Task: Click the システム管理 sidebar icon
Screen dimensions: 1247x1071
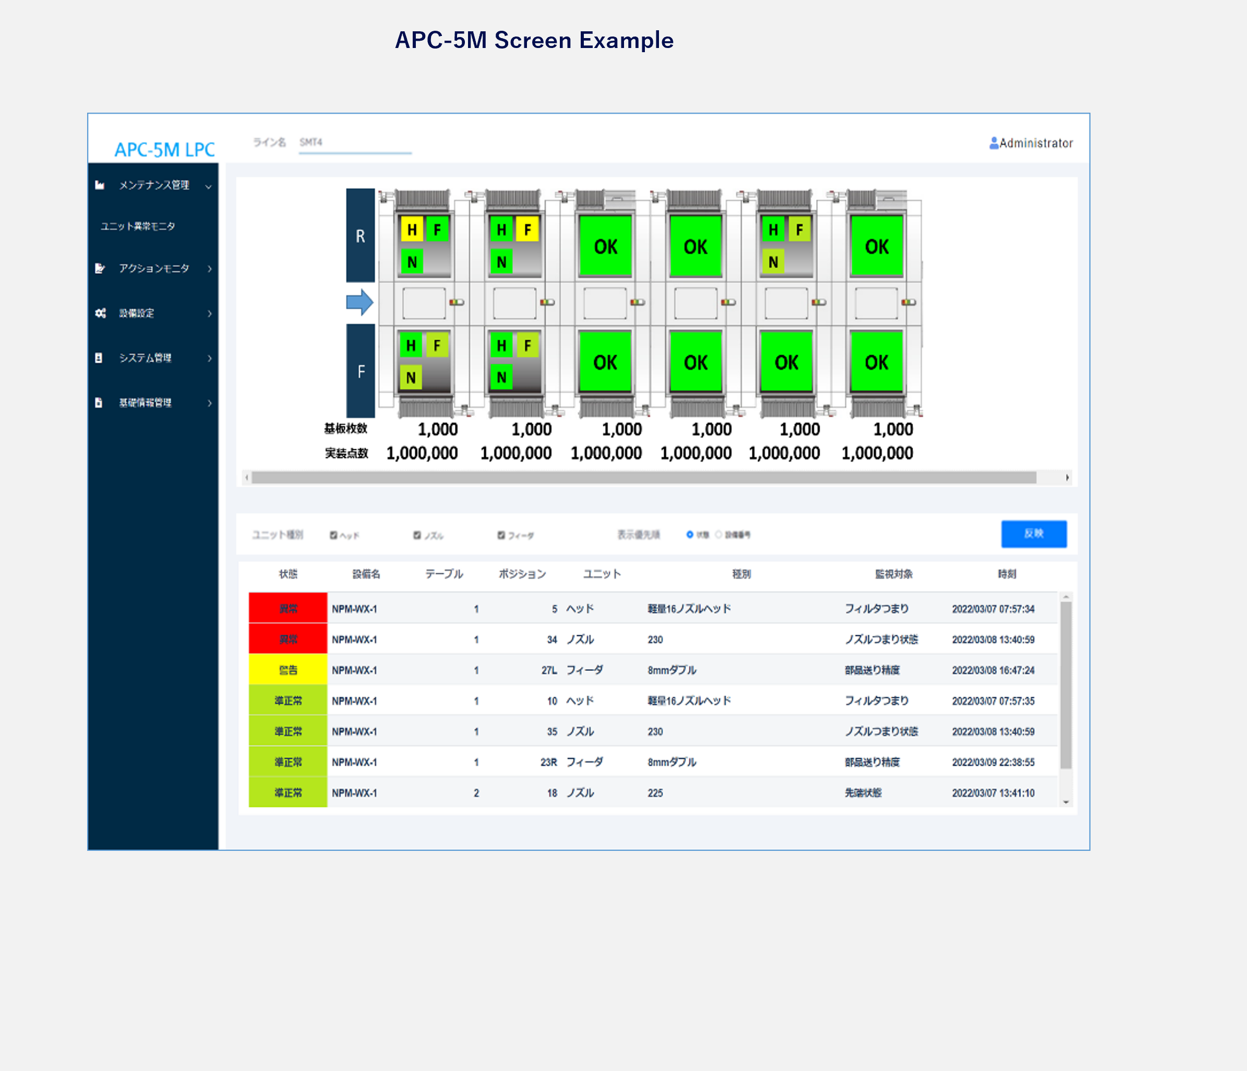Action: 99,358
